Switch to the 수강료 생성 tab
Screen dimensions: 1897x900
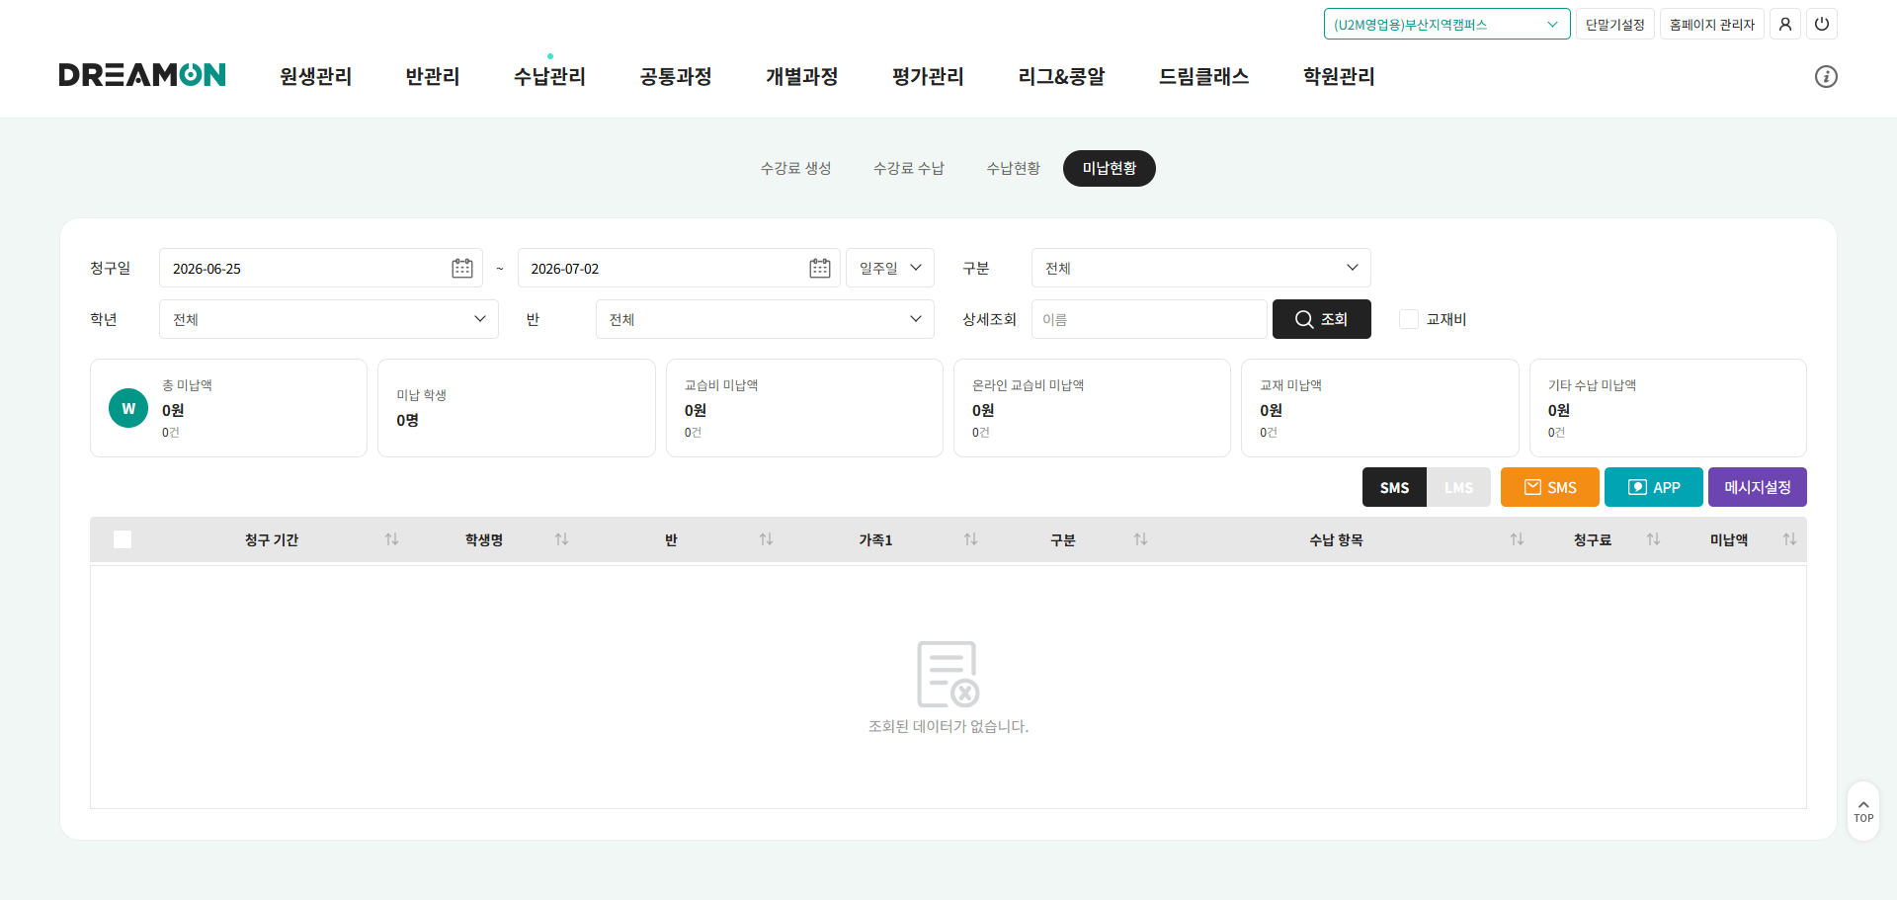[x=795, y=168]
